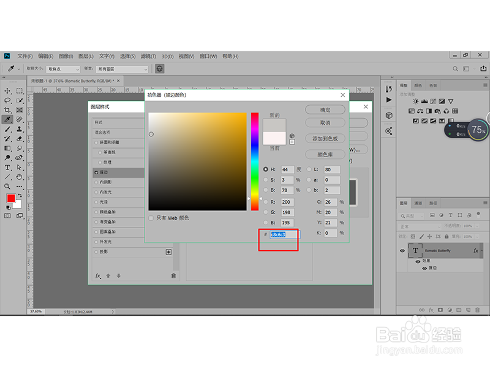Click the vertical hue spectrum slider
The image size is (490, 367).
pyautogui.click(x=255, y=161)
